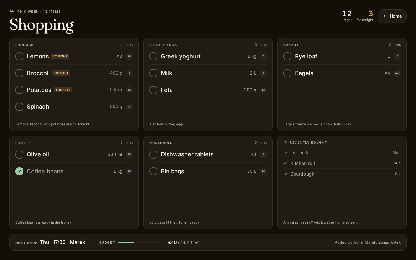Click the M badge on the Feta row
Image resolution: width=416 pixels, height=260 pixels.
263,90
